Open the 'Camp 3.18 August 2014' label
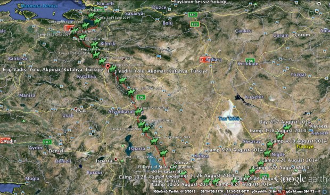 pos(278,131)
